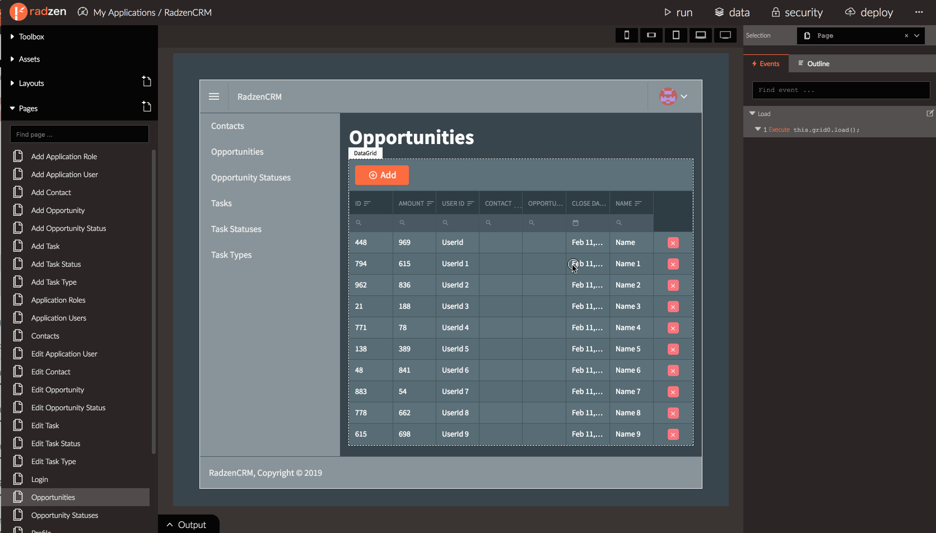The height and width of the screenshot is (533, 936).
Task: Add a new layout with the Layouts icon
Action: click(x=147, y=82)
